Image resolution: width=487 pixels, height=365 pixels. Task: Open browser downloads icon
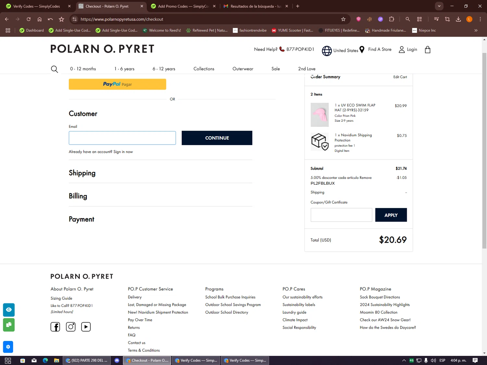tap(458, 19)
